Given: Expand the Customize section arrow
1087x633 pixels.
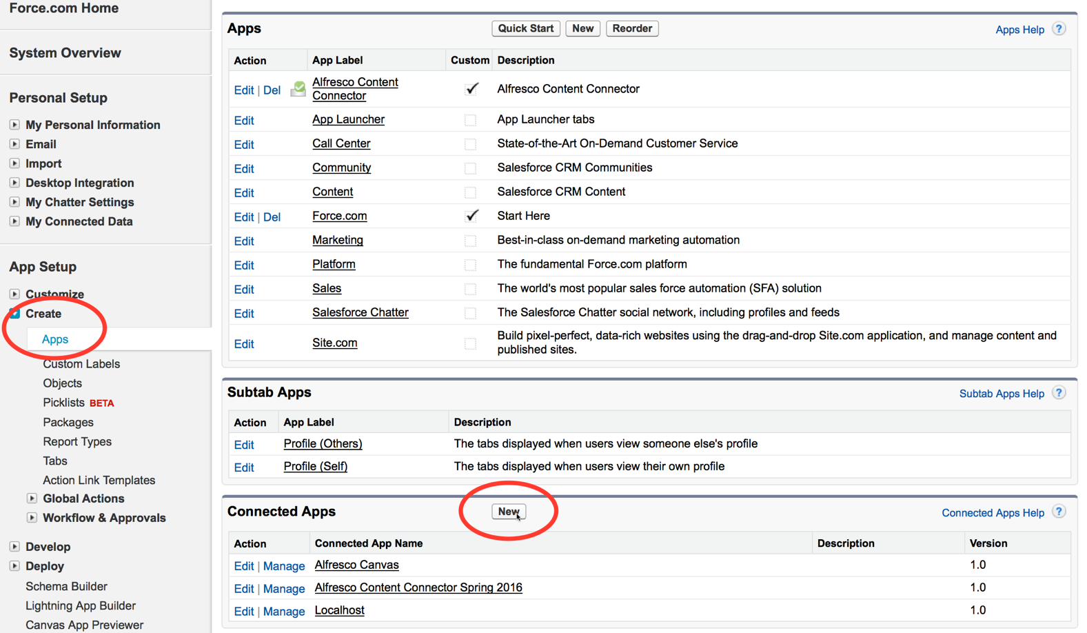Looking at the screenshot, I should click(14, 294).
